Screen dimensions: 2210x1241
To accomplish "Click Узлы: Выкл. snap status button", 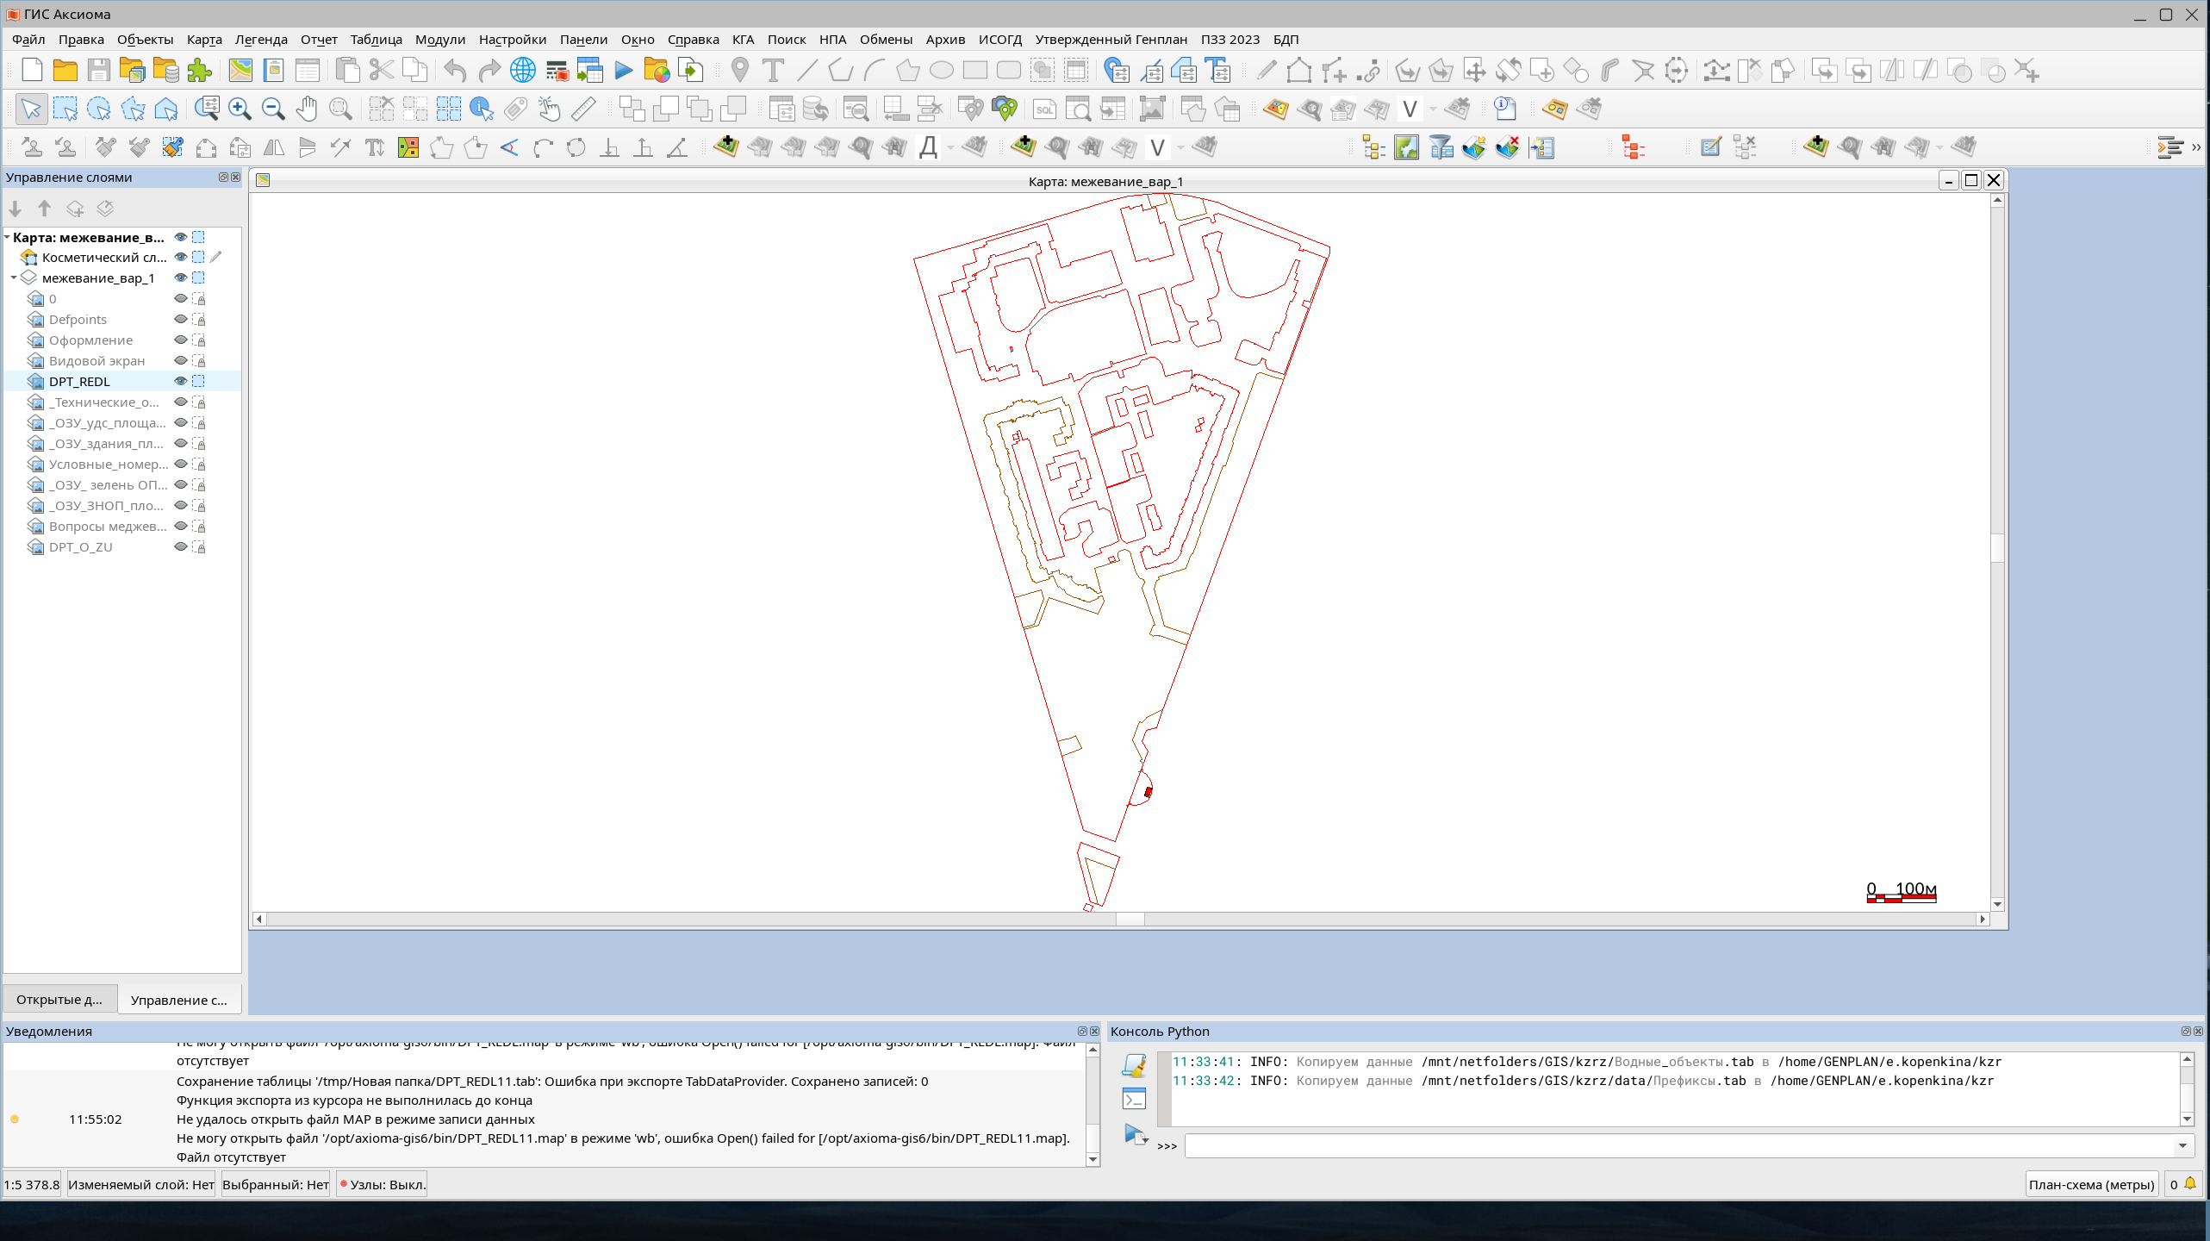I will point(383,1184).
